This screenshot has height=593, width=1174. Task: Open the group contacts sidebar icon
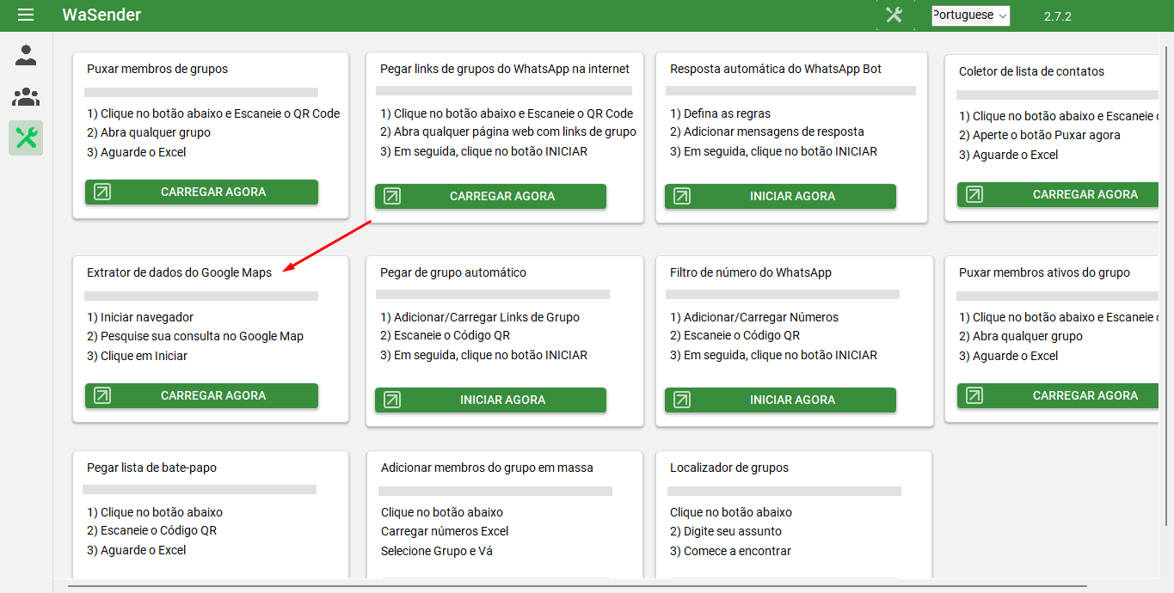click(26, 97)
